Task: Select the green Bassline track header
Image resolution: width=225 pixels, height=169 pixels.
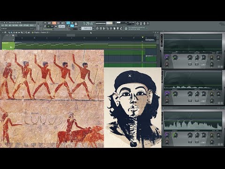Action: click(8, 46)
